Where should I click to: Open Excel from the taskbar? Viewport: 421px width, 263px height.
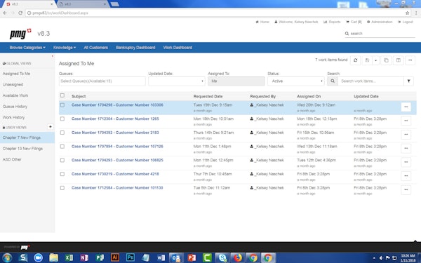(69, 258)
